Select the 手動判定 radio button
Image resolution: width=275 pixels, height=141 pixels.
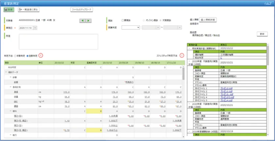15,56
